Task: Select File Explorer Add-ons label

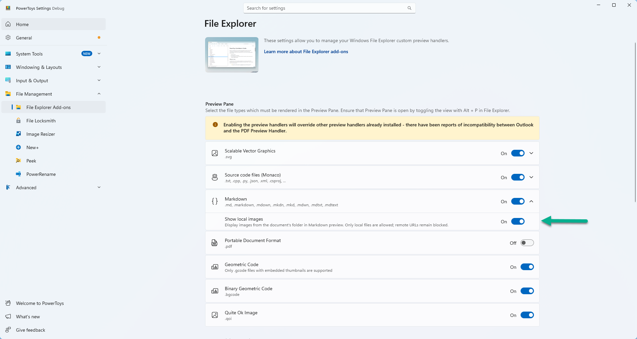Action: [49, 107]
